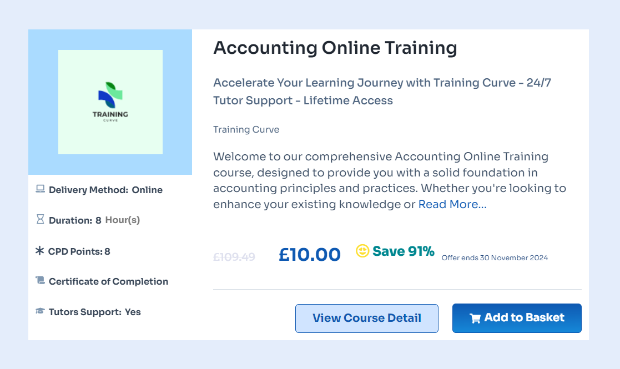Expand description with Read More link
620x369 pixels.
(452, 204)
